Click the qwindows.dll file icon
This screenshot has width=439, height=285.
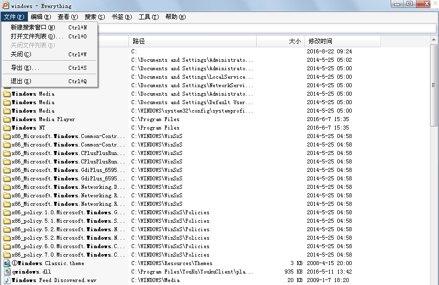tap(7, 272)
